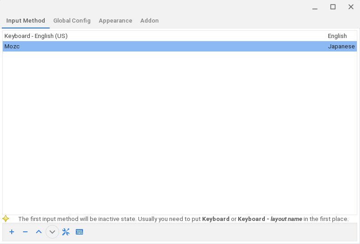This screenshot has width=360, height=244.
Task: Close the configuration window
Action: click(351, 7)
